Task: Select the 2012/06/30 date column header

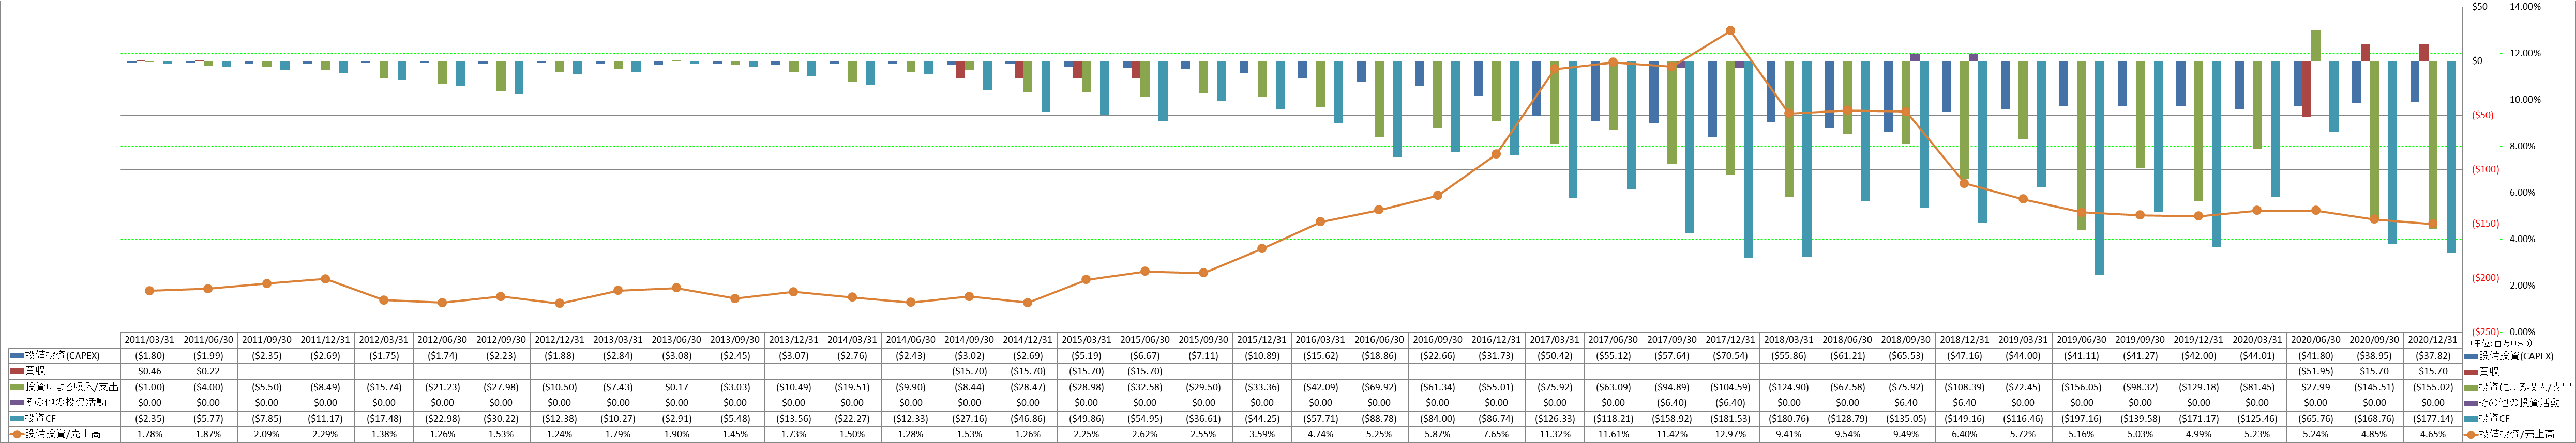Action: [442, 339]
